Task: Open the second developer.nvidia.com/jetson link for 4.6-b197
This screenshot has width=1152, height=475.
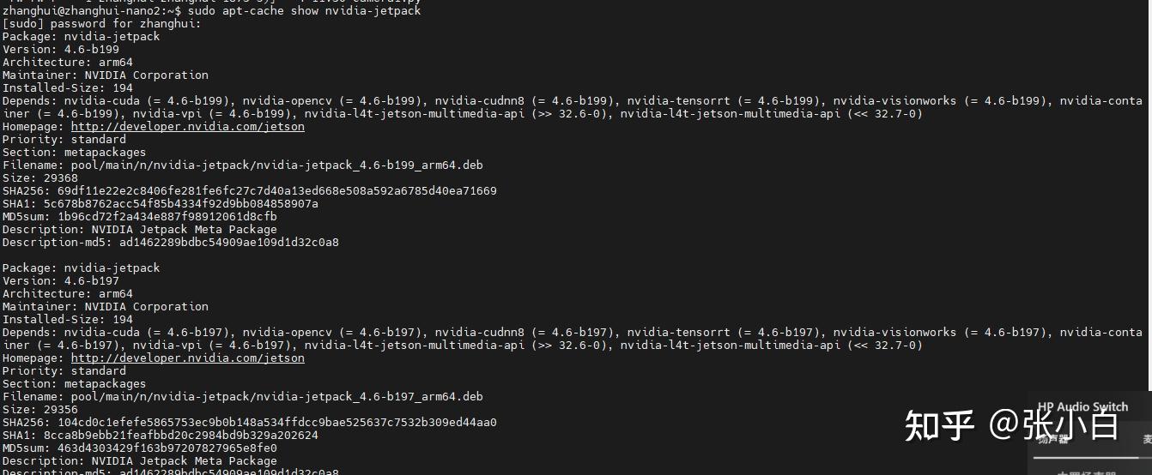Action: pos(187,358)
